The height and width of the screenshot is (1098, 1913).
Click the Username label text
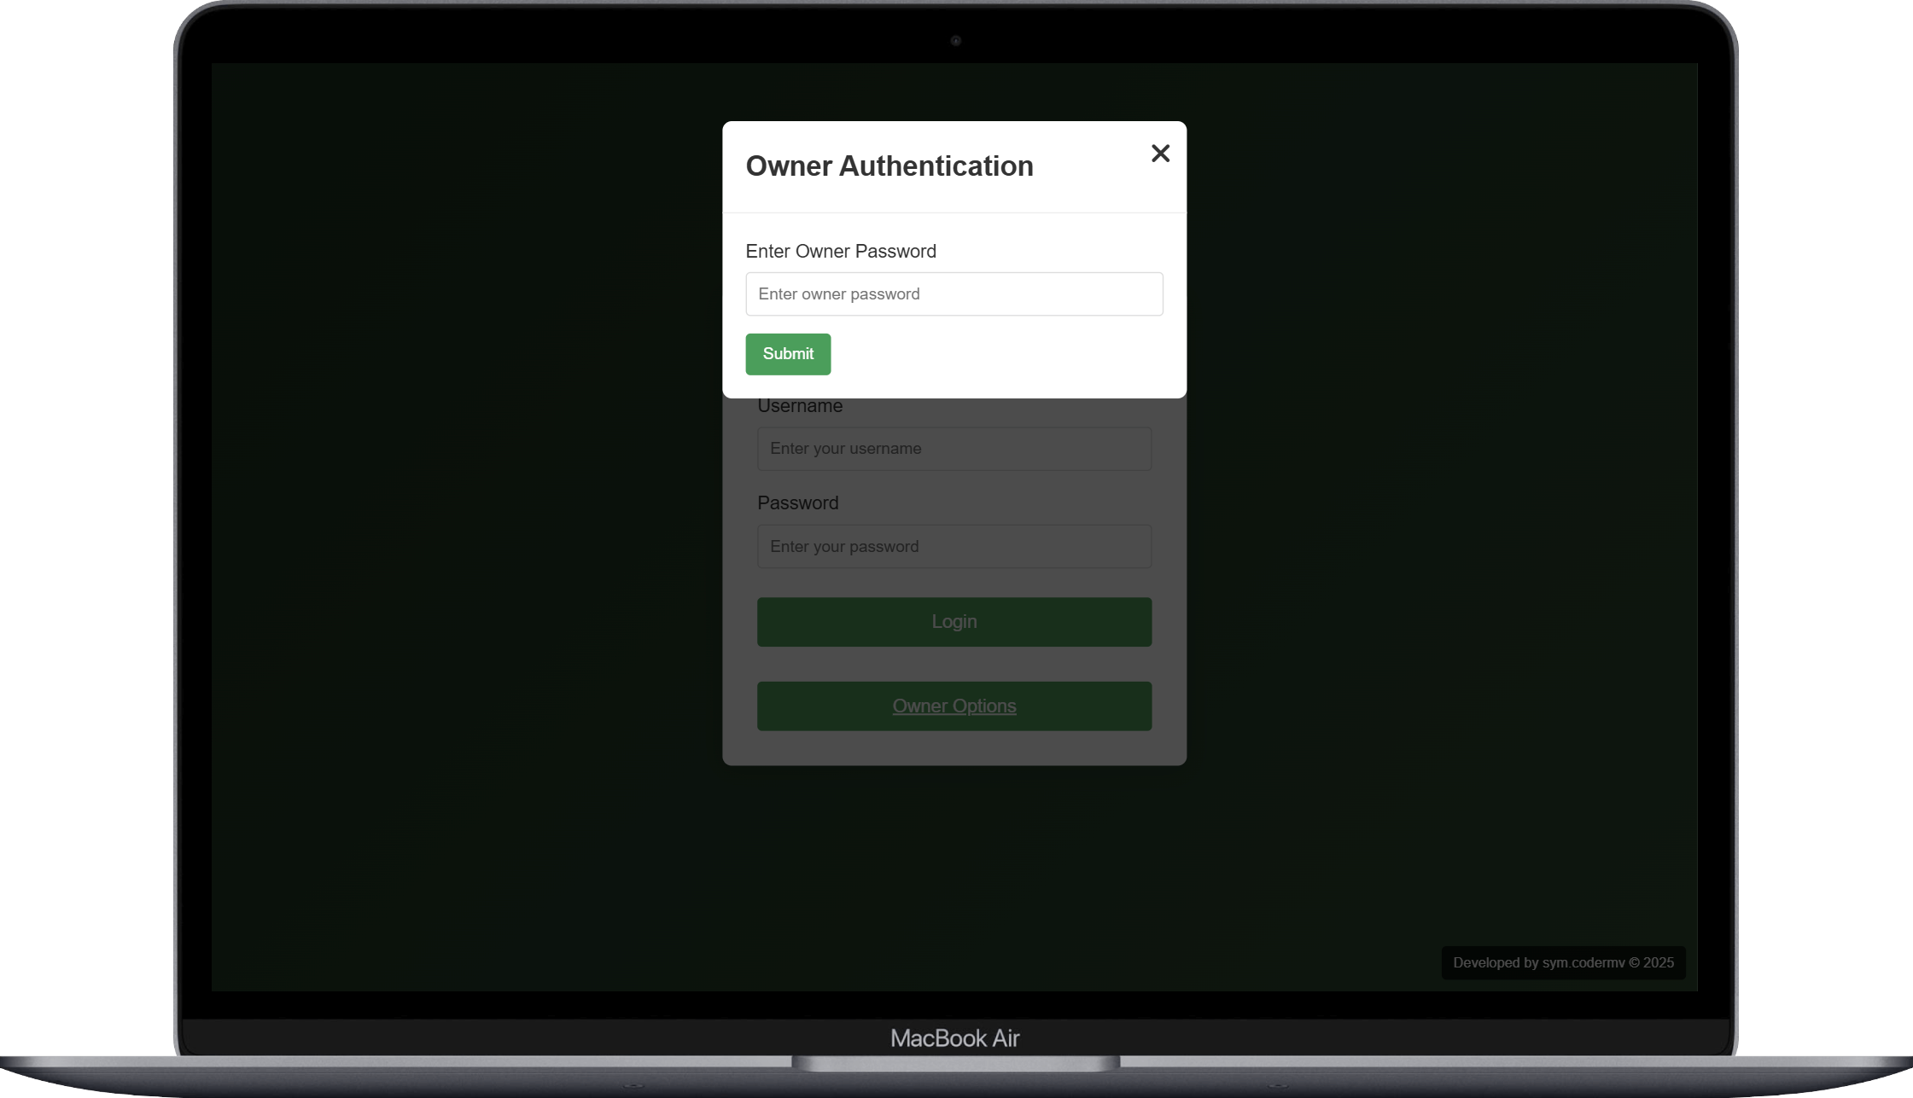800,407
